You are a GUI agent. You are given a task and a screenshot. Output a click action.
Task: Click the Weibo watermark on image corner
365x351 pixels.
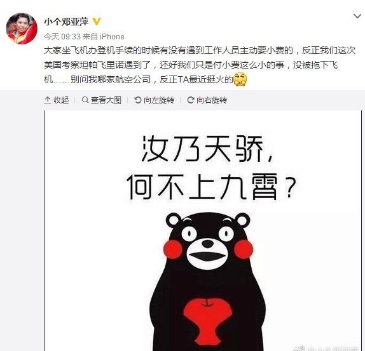326,348
